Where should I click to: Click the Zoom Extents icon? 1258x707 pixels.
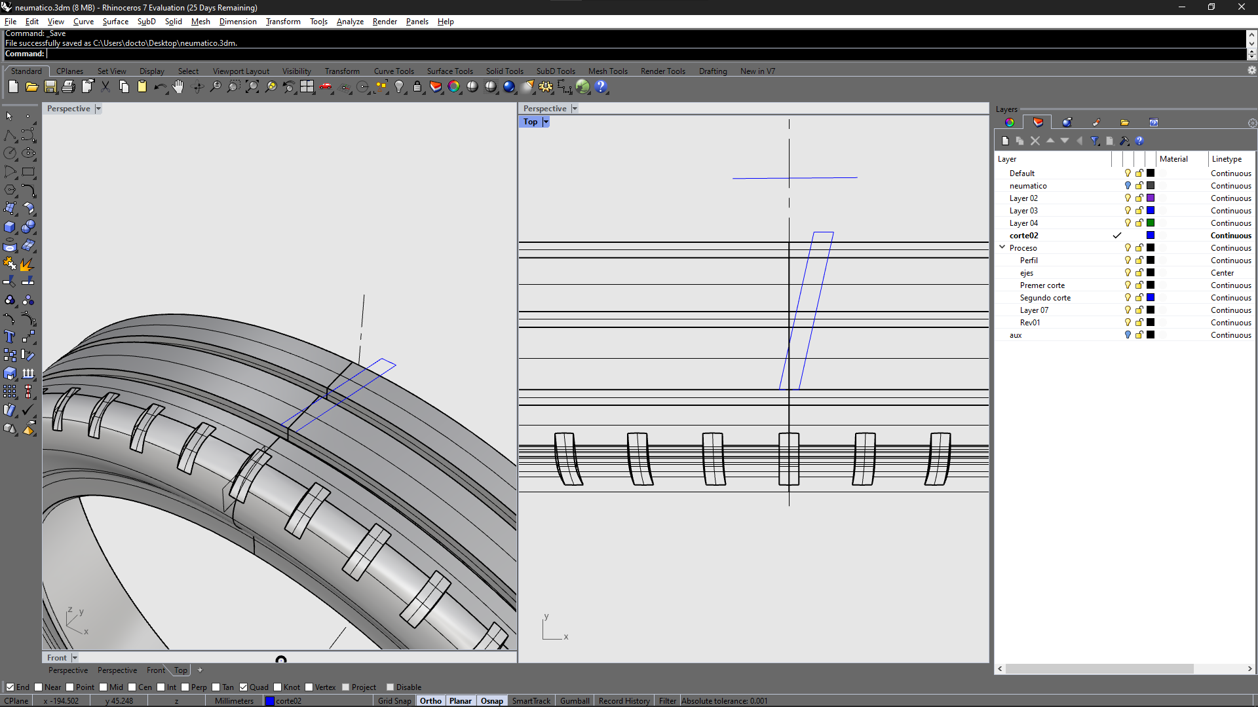pos(252,86)
